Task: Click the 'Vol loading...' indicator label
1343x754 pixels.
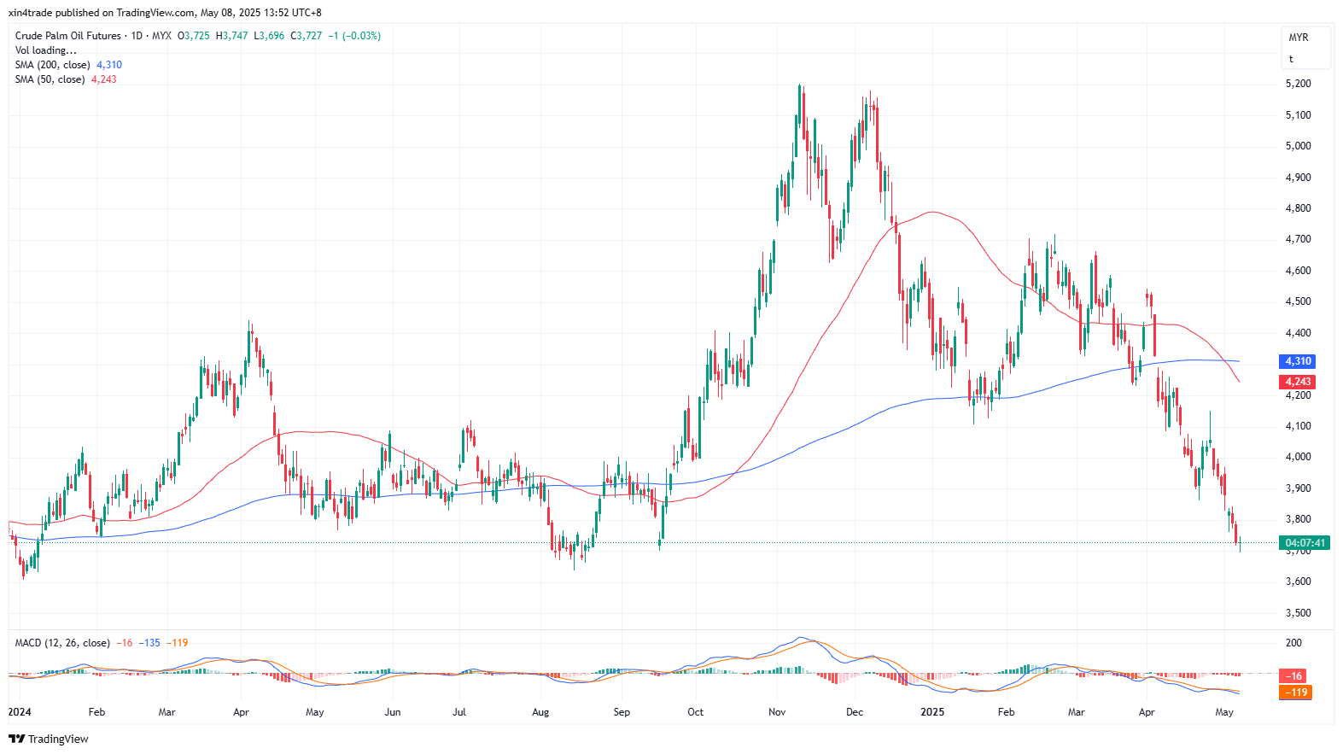Action: click(x=45, y=50)
